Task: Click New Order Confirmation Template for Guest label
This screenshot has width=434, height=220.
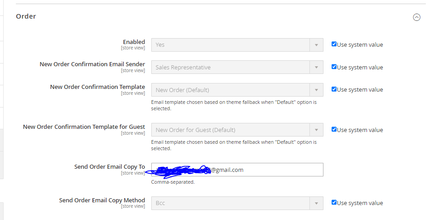Action: [84, 127]
